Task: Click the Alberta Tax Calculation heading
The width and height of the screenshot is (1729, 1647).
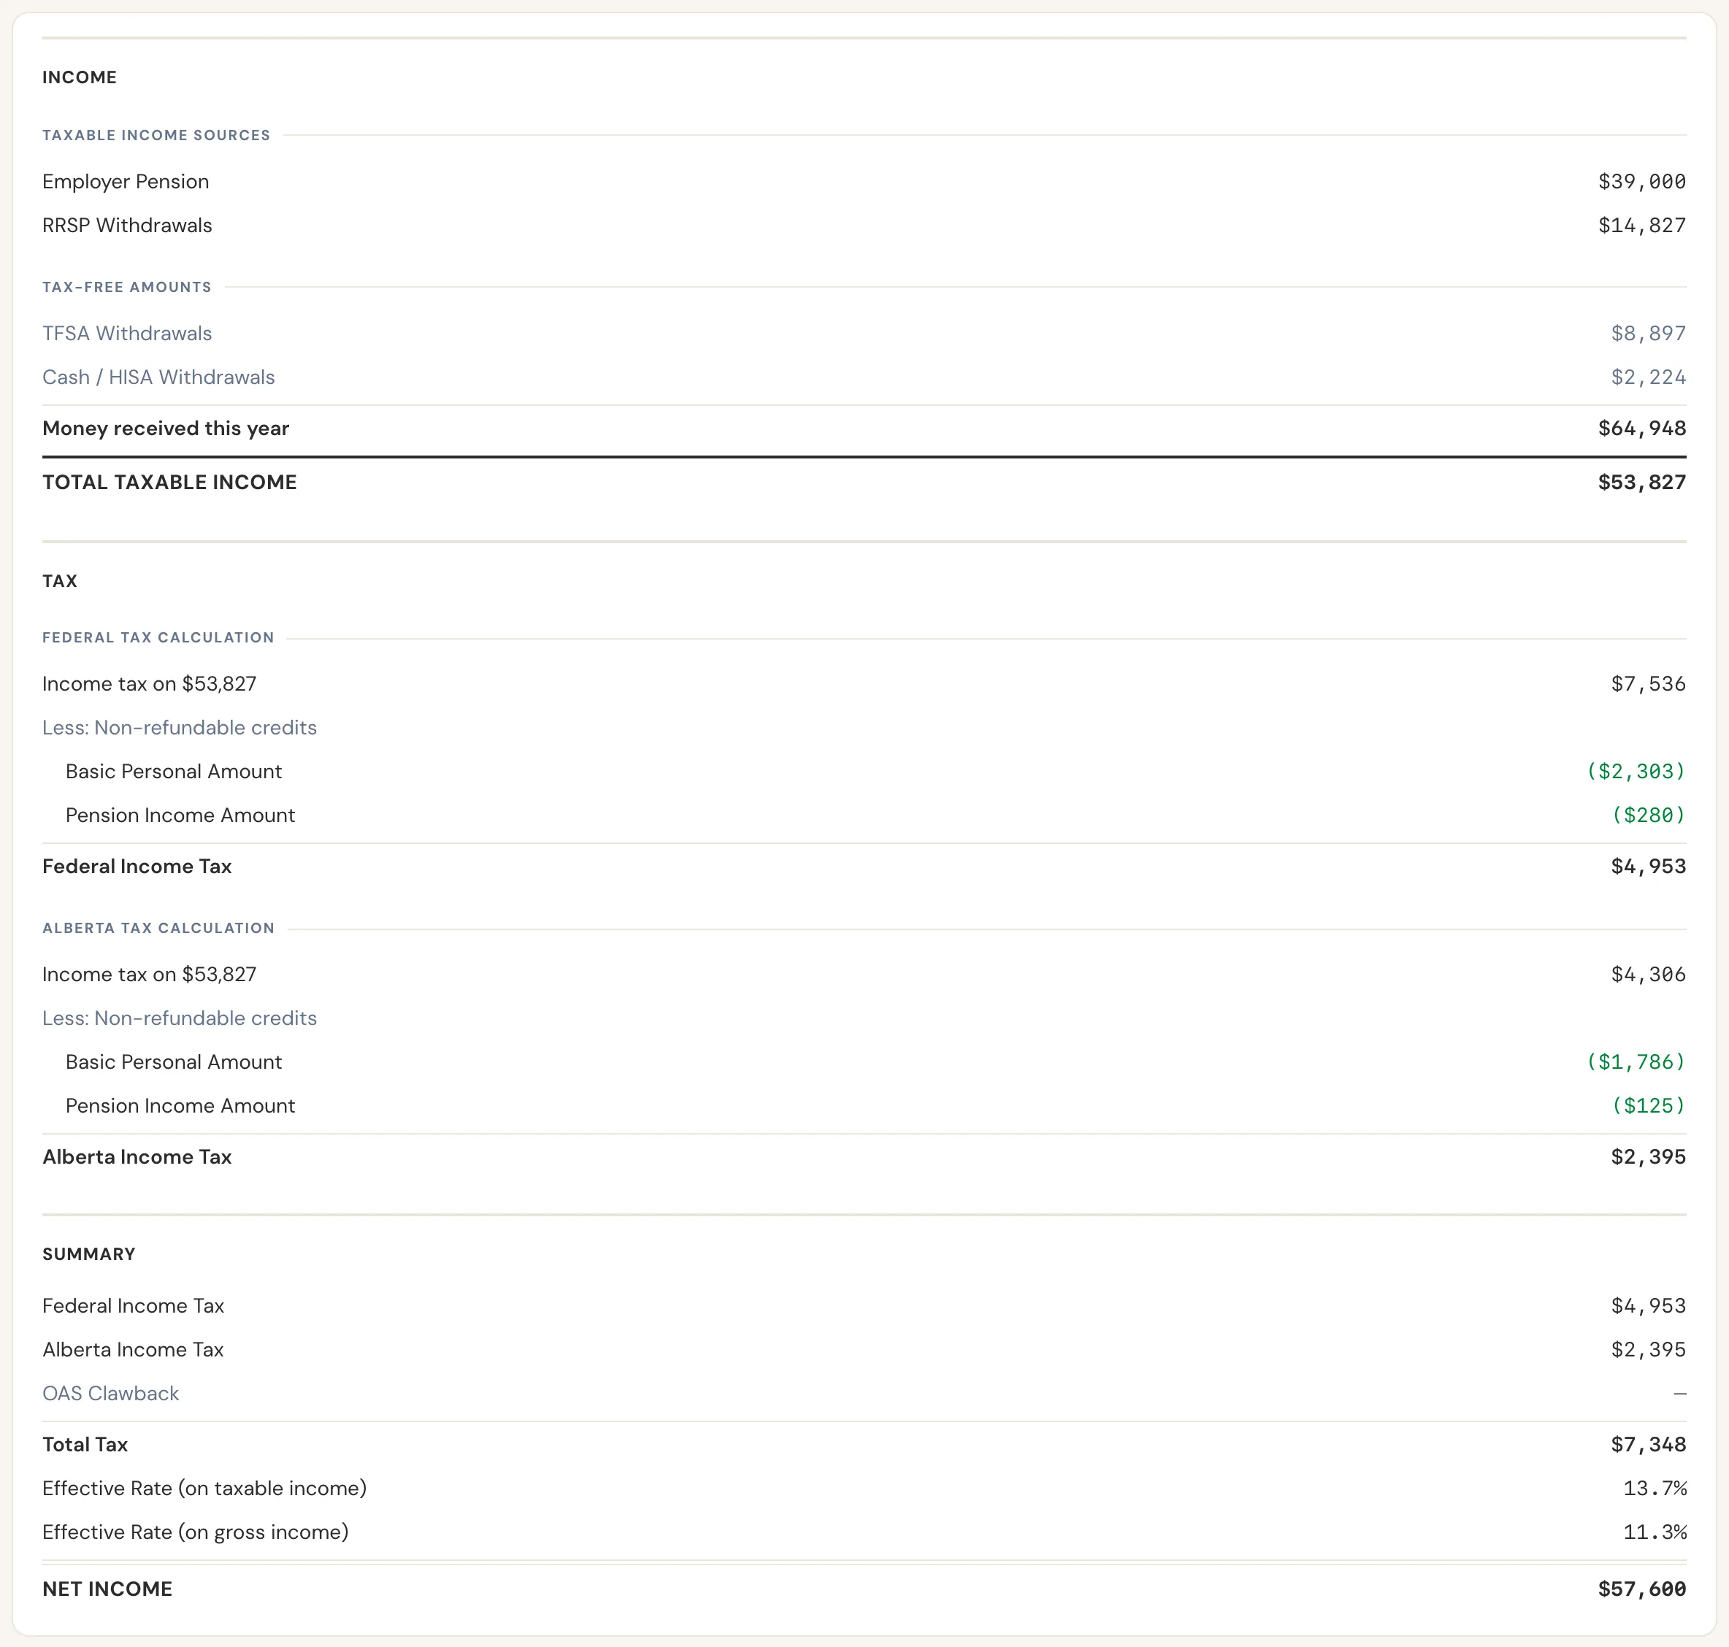Action: point(158,928)
